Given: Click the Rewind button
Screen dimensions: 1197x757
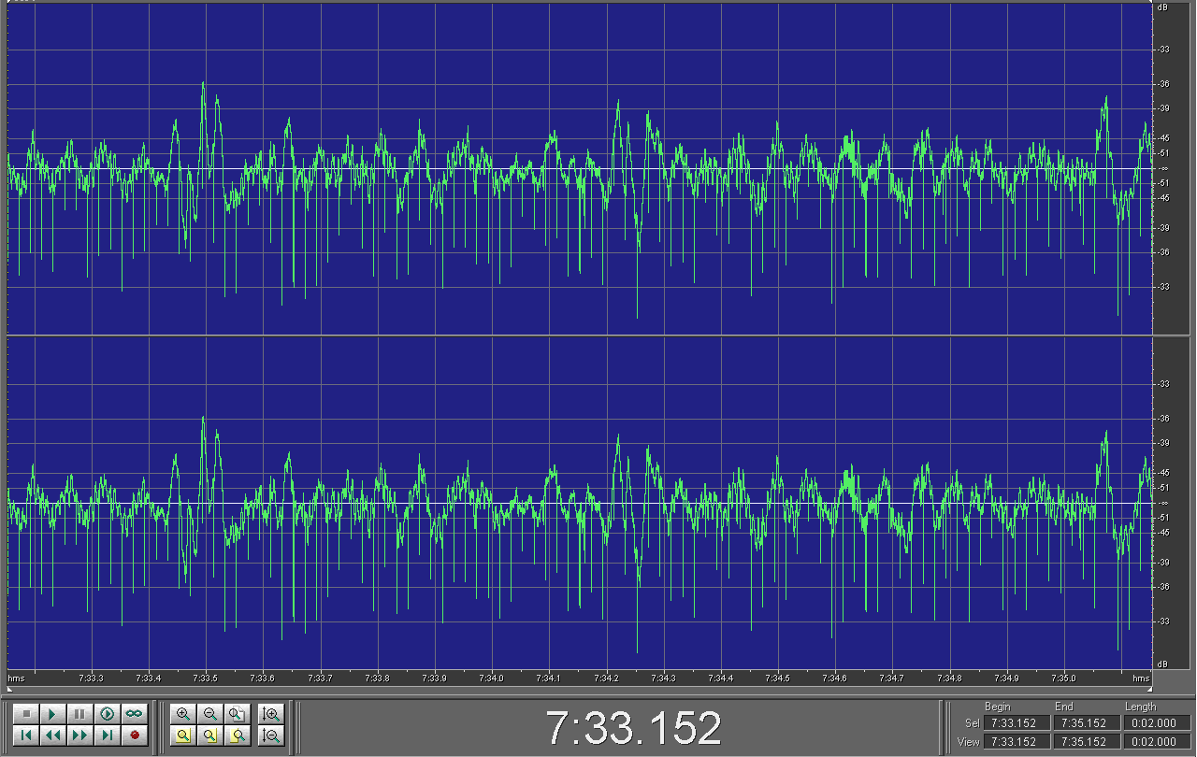Looking at the screenshot, I should pyautogui.click(x=53, y=736).
